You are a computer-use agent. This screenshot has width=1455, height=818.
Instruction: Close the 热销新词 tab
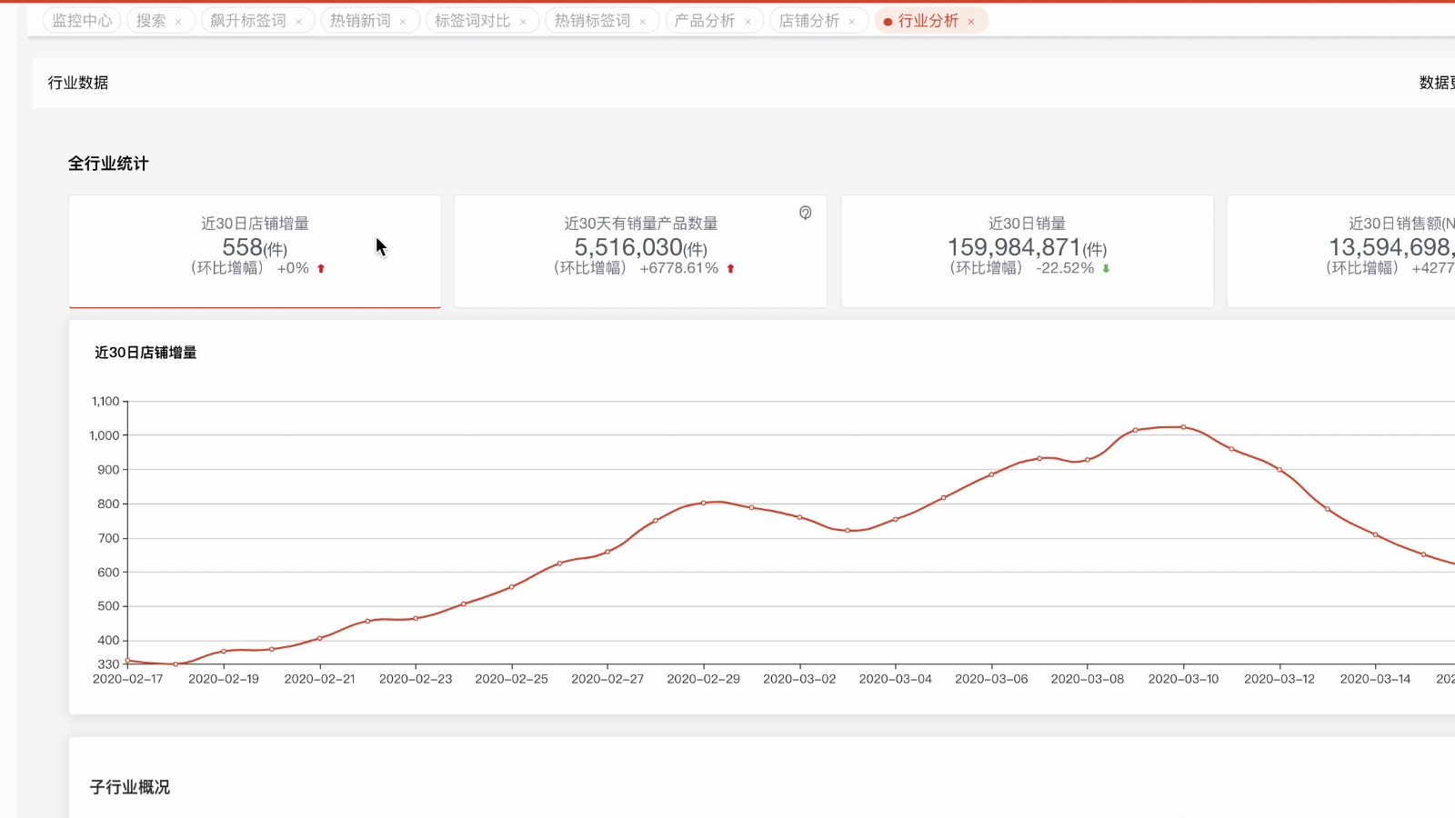pos(403,22)
